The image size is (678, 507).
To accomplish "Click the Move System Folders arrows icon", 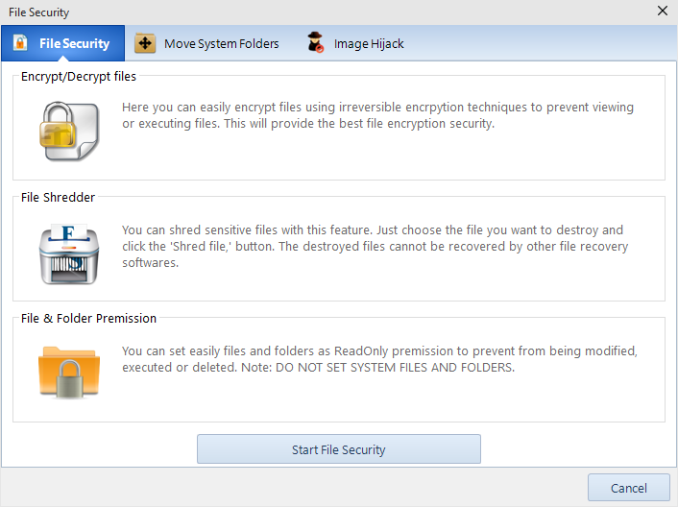I will (145, 43).
